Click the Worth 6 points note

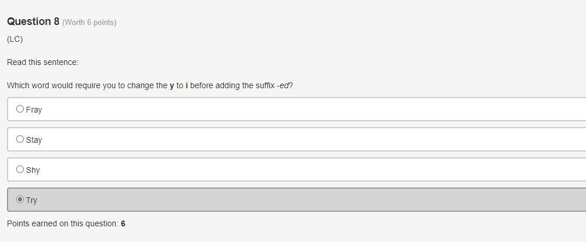coord(90,23)
